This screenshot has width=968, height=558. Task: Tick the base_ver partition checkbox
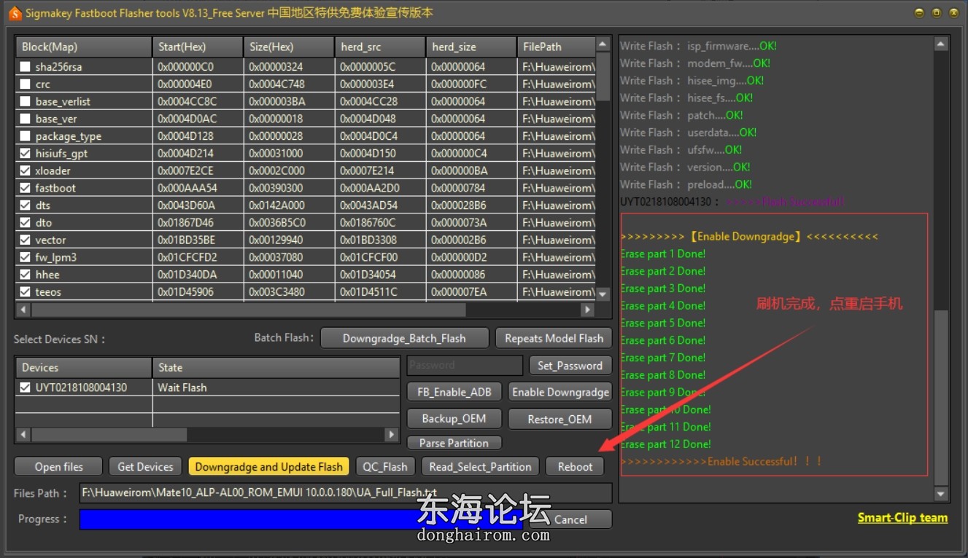click(26, 119)
